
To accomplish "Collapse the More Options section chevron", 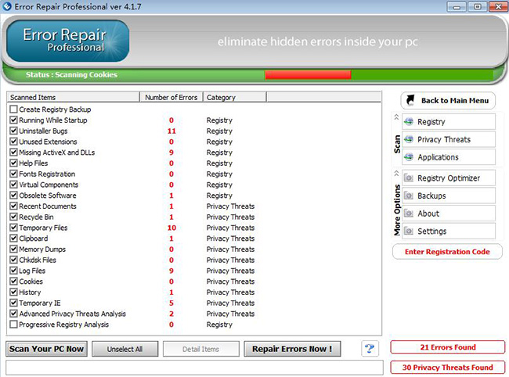I will click(x=396, y=174).
